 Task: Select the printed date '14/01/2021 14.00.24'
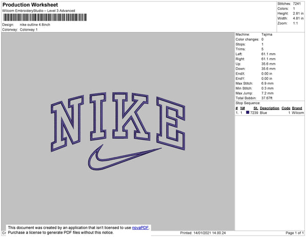[x=210, y=233]
